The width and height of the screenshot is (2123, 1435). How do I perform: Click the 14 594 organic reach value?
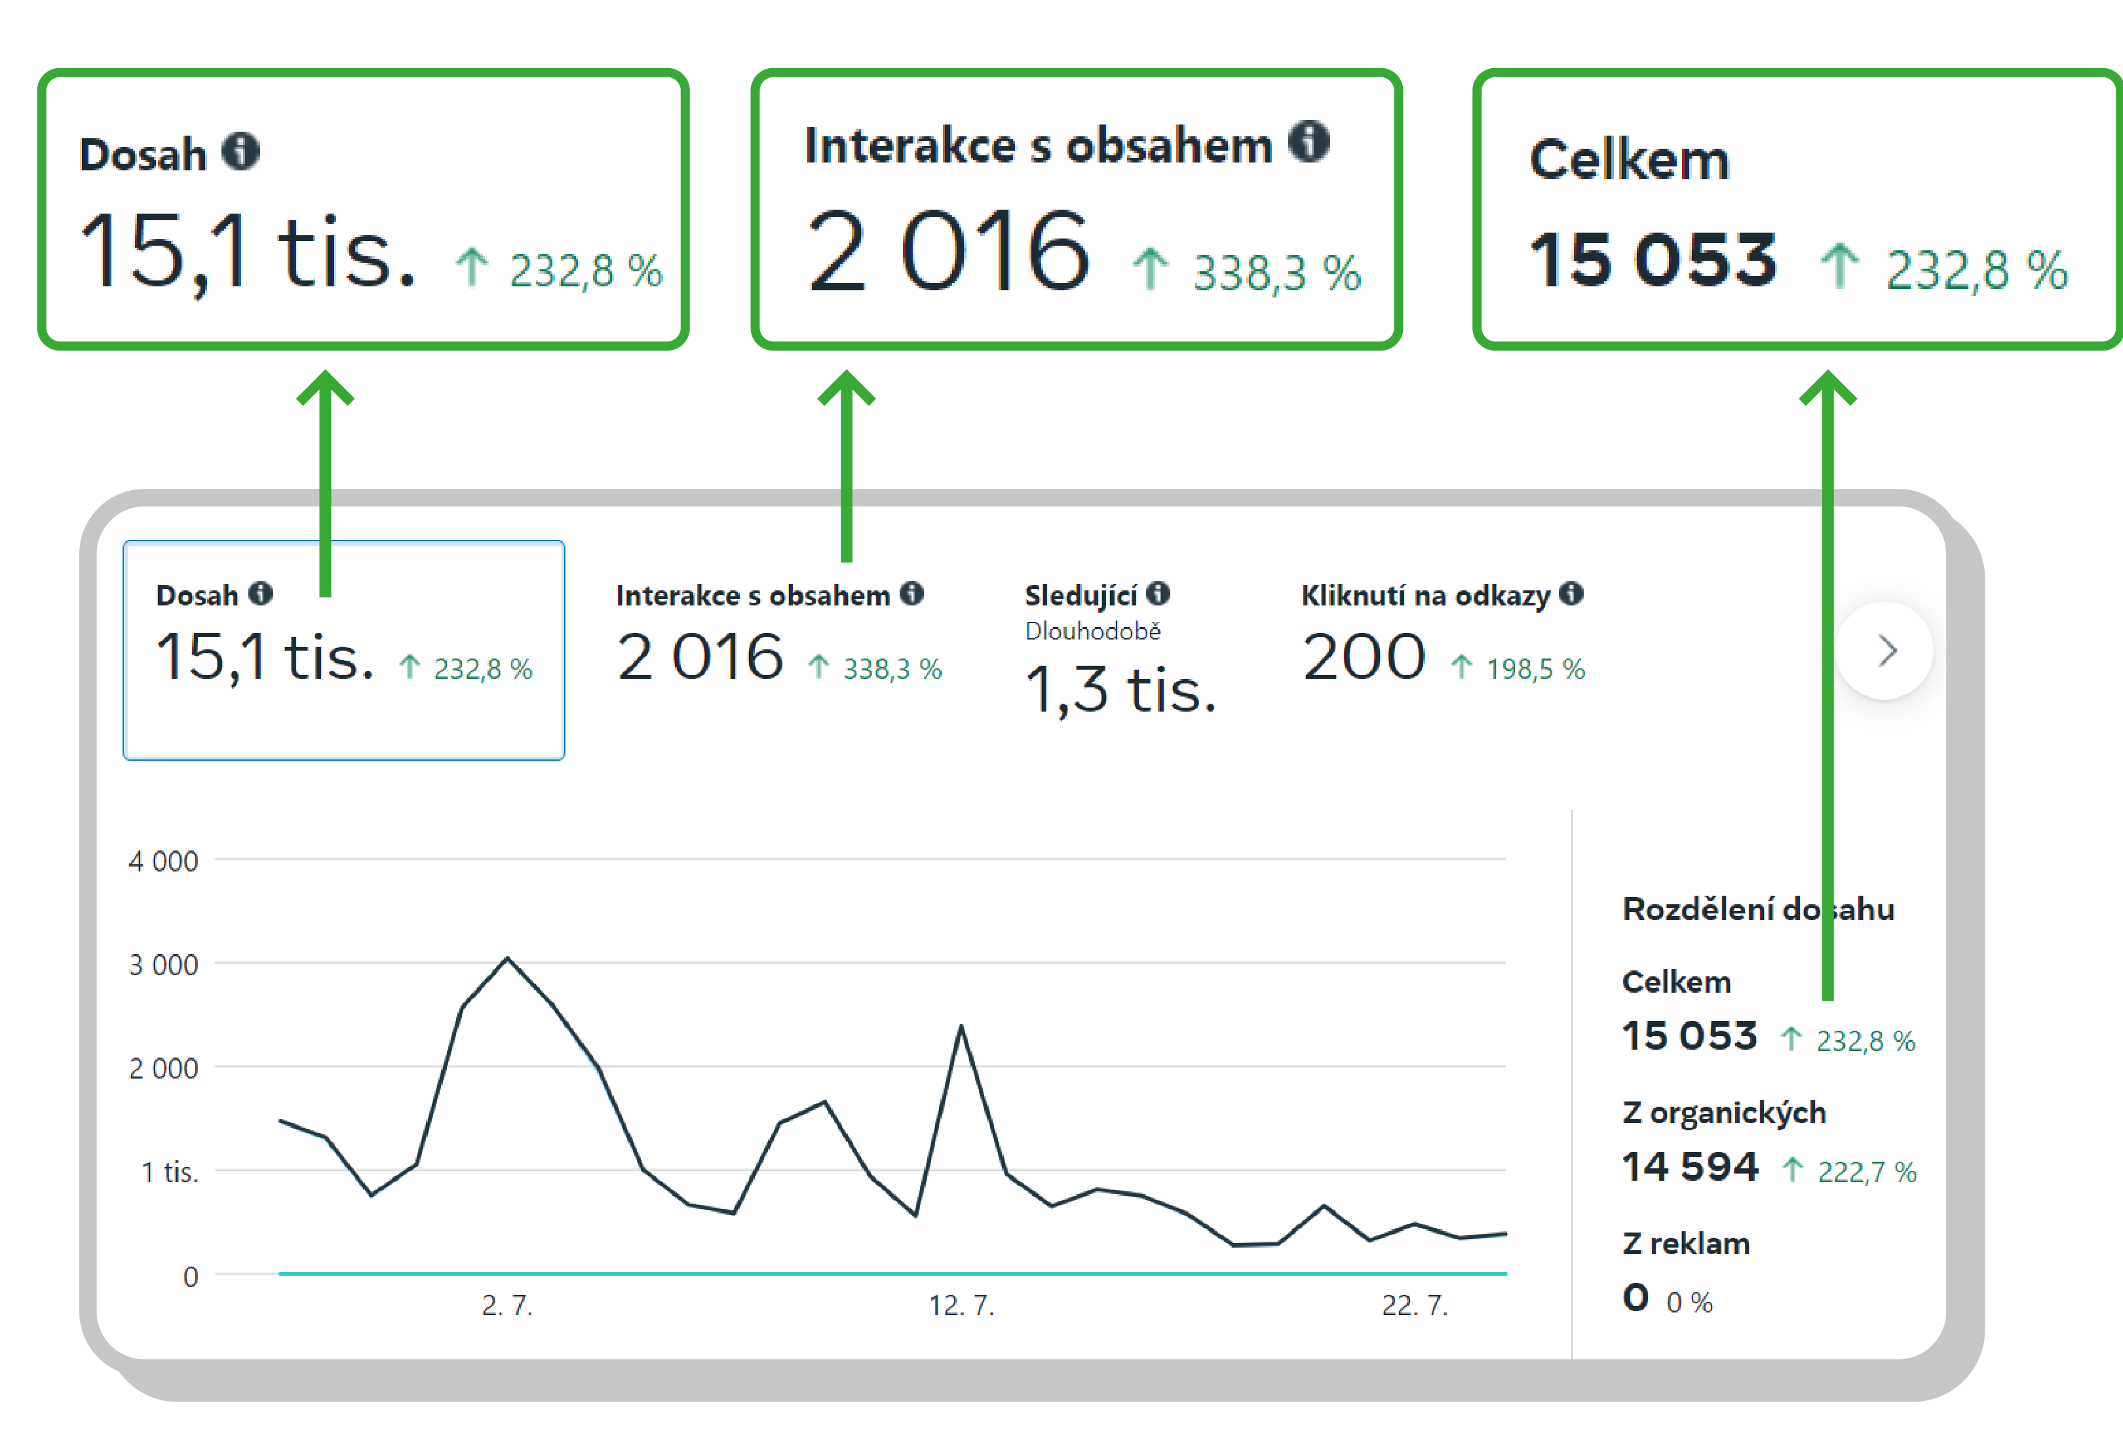click(x=1690, y=1166)
